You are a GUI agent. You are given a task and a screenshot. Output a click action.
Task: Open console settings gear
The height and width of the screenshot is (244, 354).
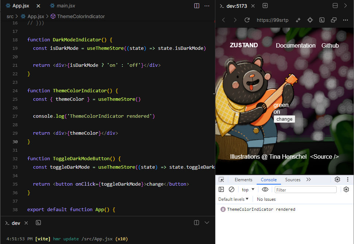click(x=346, y=189)
